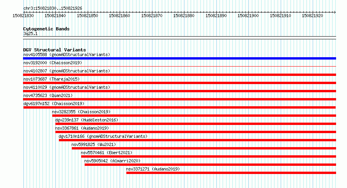The height and width of the screenshot is (188, 347).
Task: Click red bar under nsv4110029
Action: point(179,91)
